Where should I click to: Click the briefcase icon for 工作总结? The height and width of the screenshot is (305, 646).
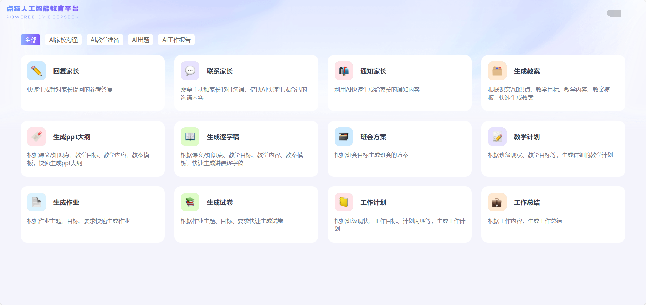(x=497, y=202)
